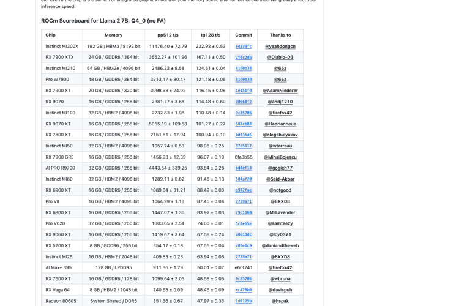
Task: Visit @hspak profile
Action: click(x=280, y=301)
